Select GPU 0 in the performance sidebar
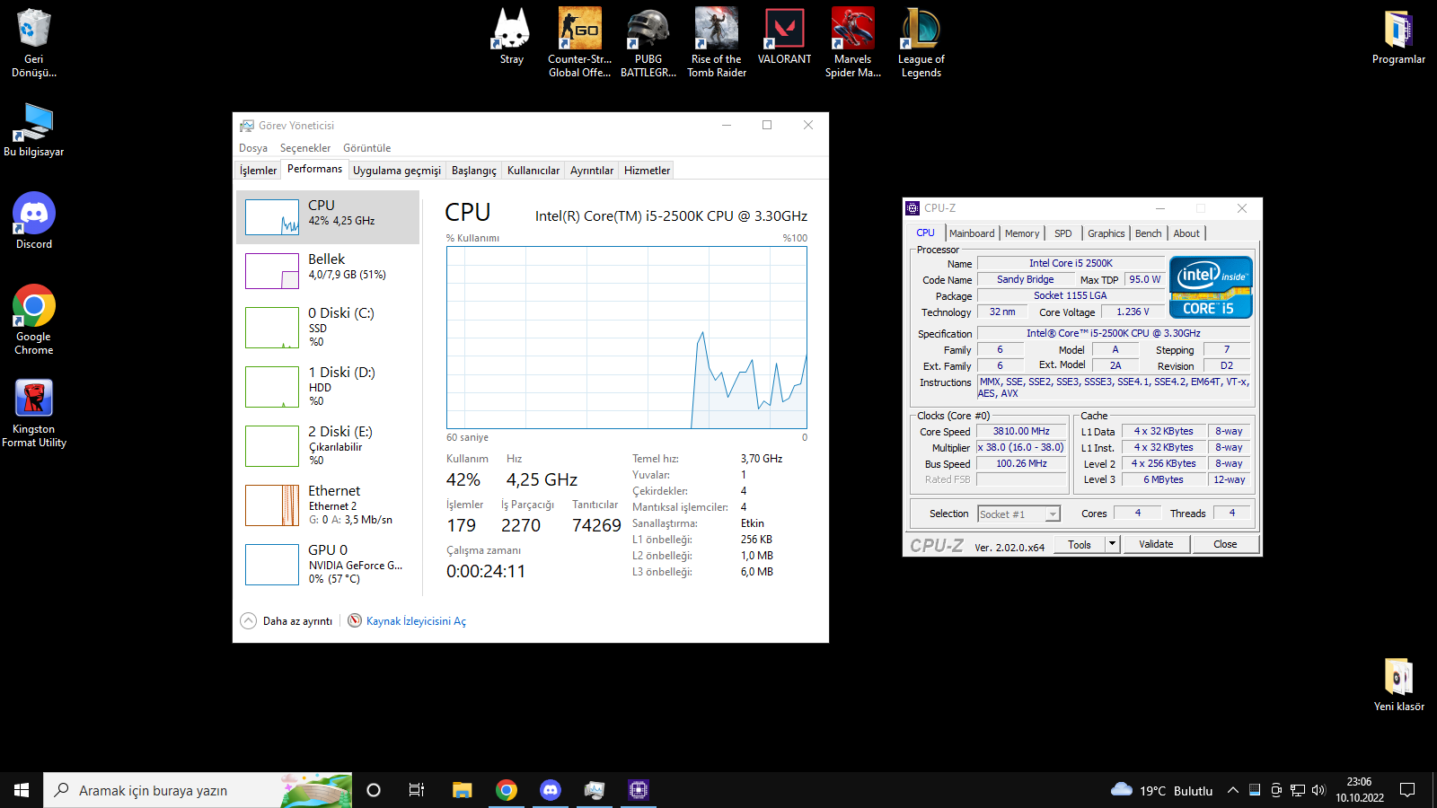Image resolution: width=1437 pixels, height=808 pixels. click(328, 565)
